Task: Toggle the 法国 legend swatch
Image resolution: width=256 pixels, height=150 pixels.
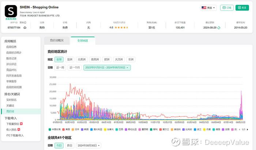Action: (x=223, y=130)
